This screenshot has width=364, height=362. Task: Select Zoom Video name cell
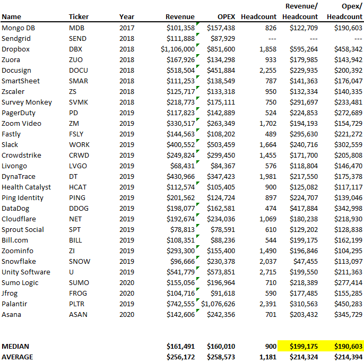coord(21,124)
